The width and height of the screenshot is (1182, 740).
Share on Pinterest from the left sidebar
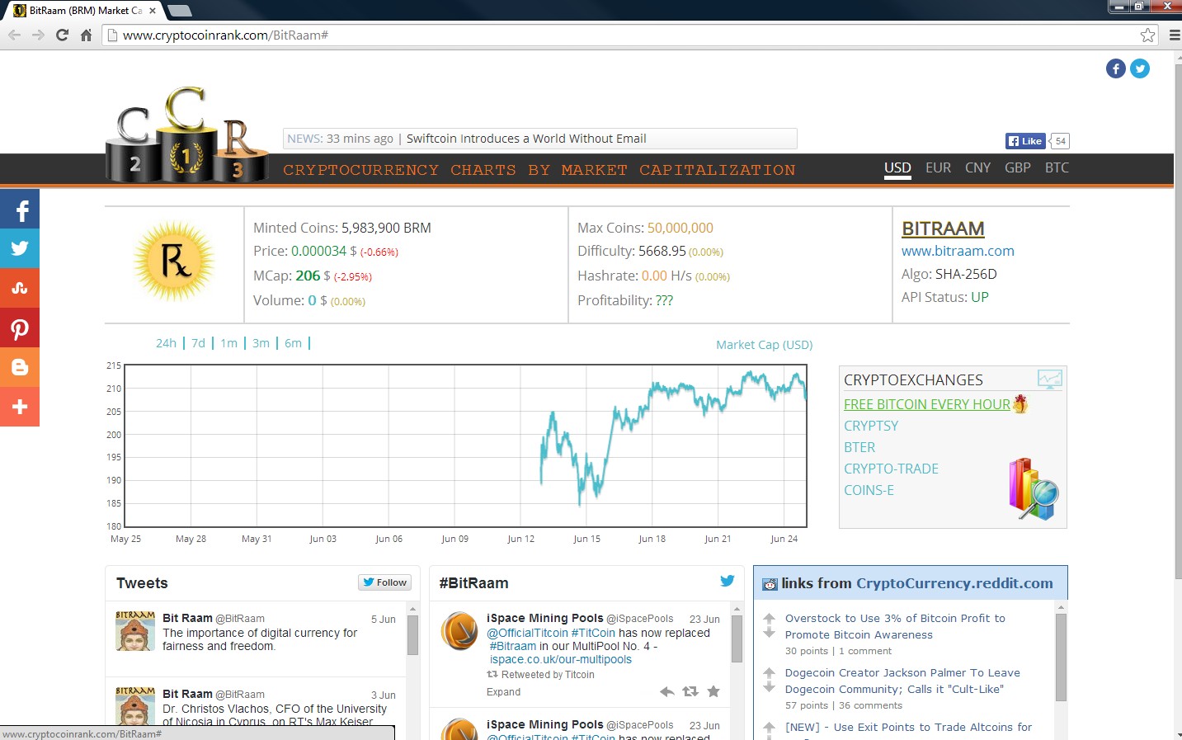pos(20,328)
